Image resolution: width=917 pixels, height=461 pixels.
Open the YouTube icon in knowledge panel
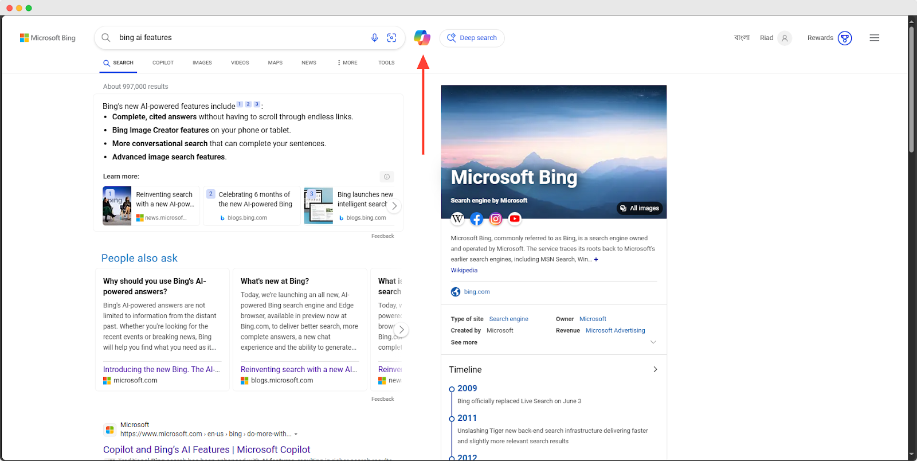point(515,218)
